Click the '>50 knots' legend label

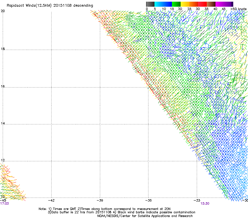pos(238,9)
